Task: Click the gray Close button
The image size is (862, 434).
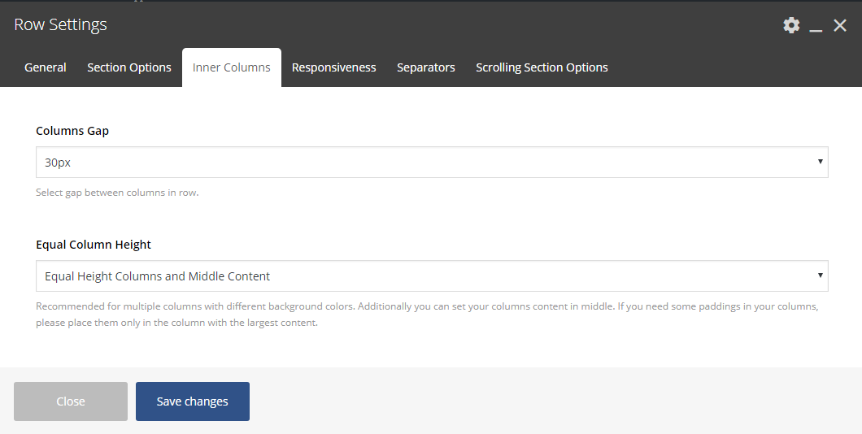Action: (71, 401)
